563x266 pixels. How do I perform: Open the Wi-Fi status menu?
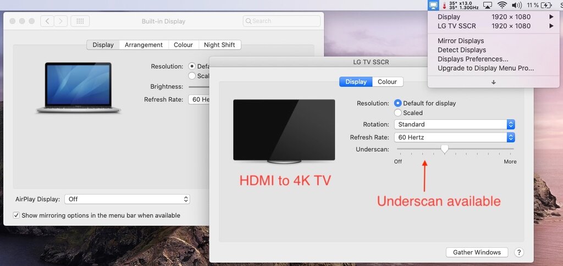(502, 5)
